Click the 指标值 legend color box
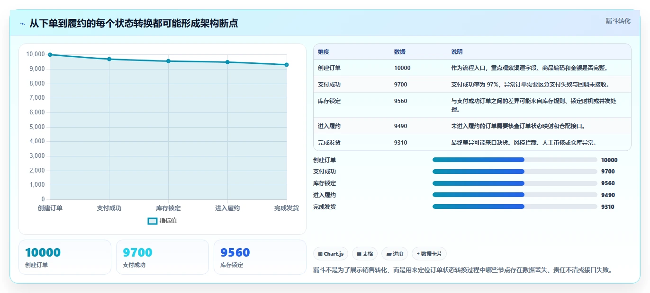This screenshot has height=293, width=650. [x=153, y=221]
